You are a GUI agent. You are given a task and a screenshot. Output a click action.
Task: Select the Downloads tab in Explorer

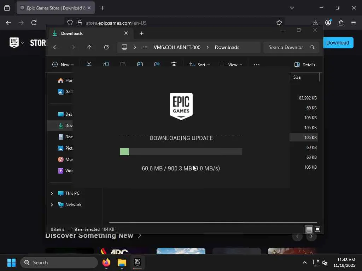(91, 34)
